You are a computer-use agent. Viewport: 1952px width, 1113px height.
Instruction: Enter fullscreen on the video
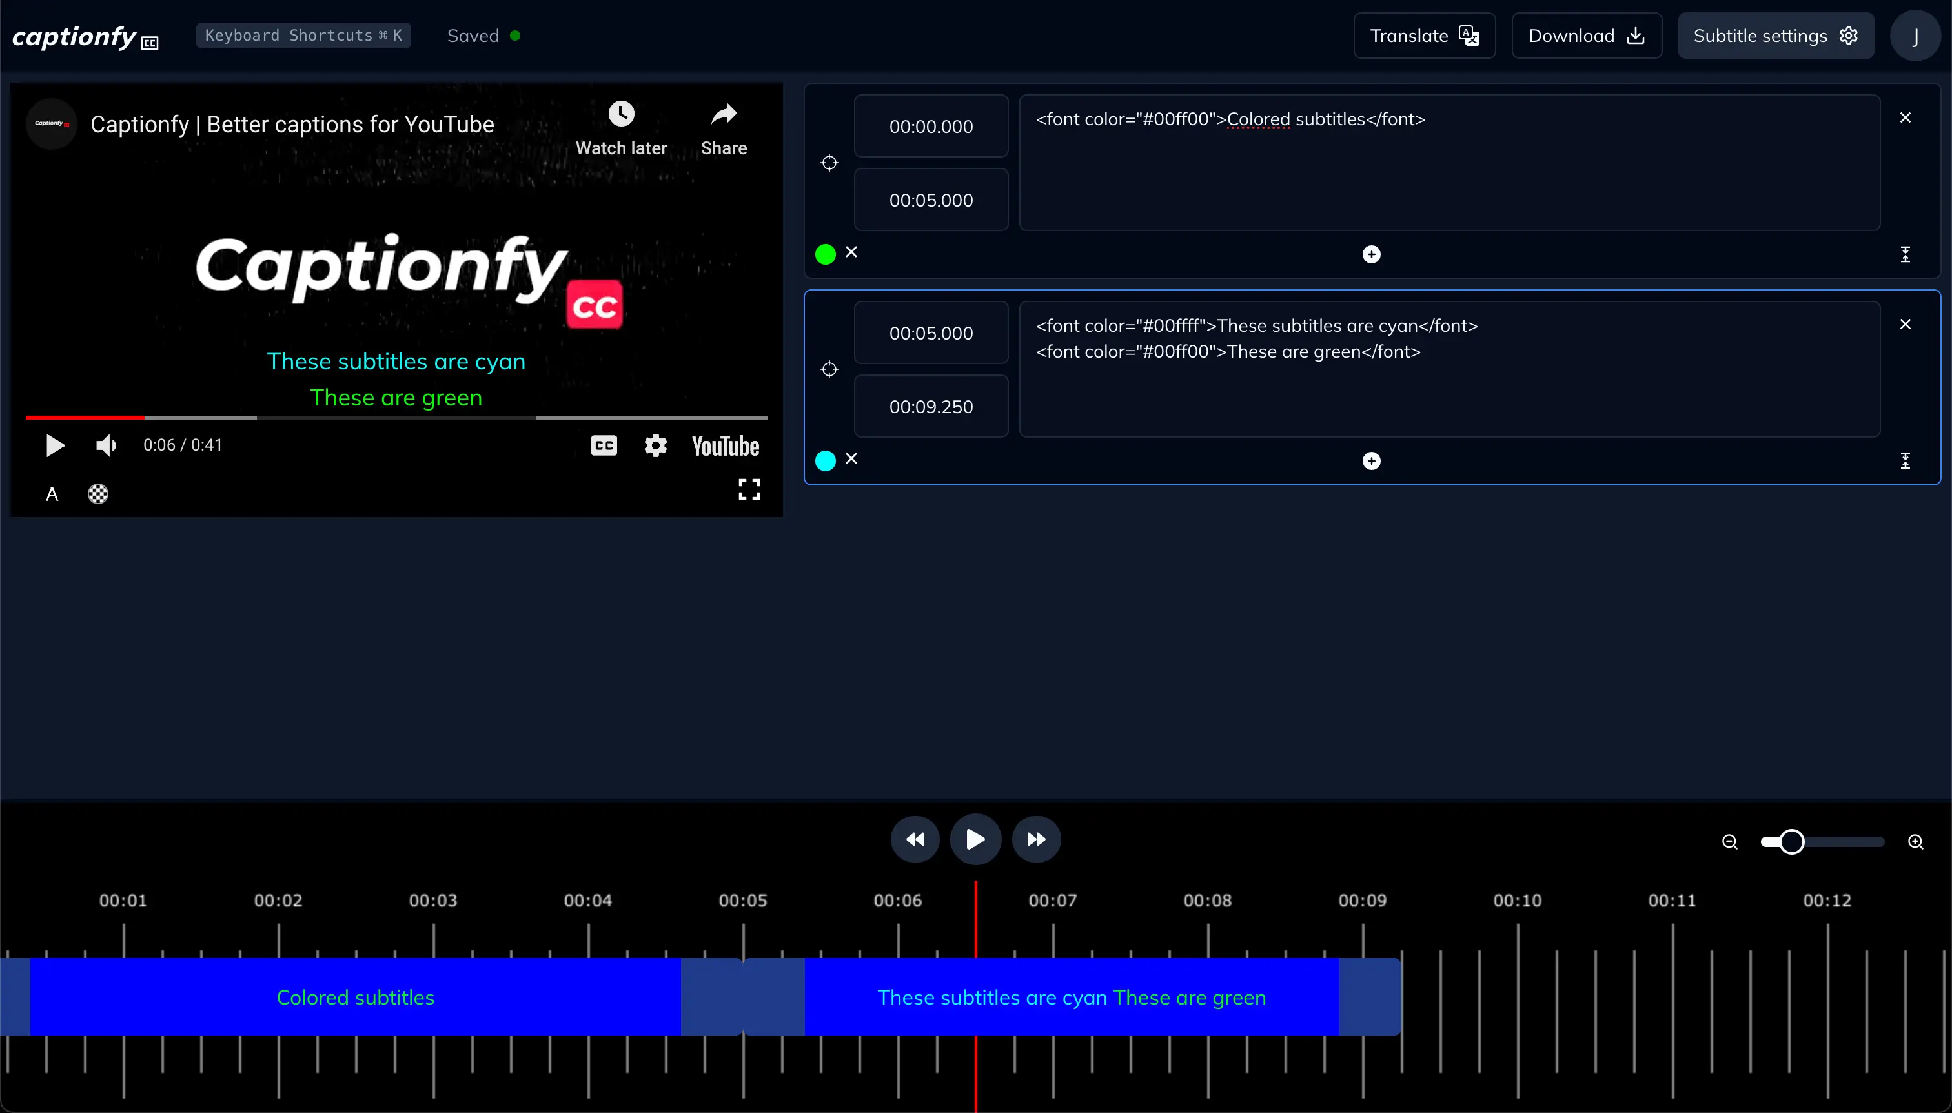coord(749,489)
